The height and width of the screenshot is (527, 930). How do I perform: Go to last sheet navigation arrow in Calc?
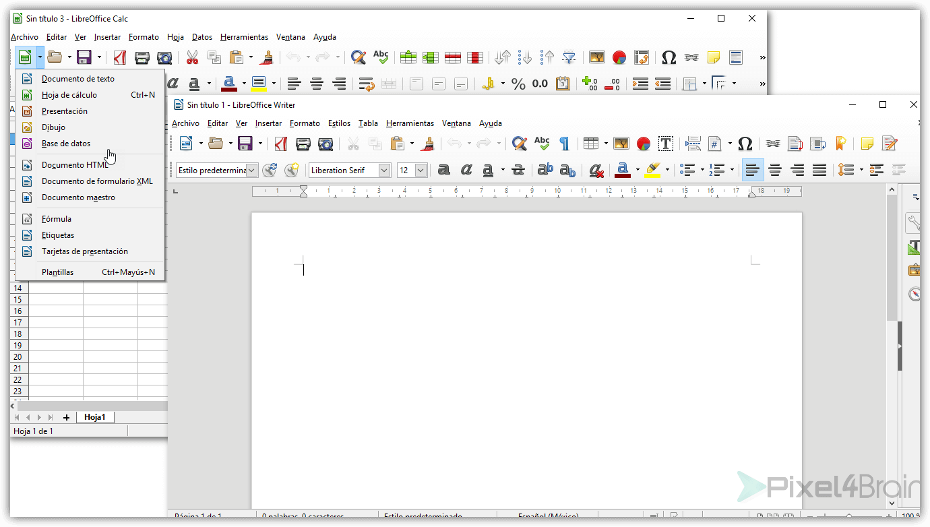51,418
